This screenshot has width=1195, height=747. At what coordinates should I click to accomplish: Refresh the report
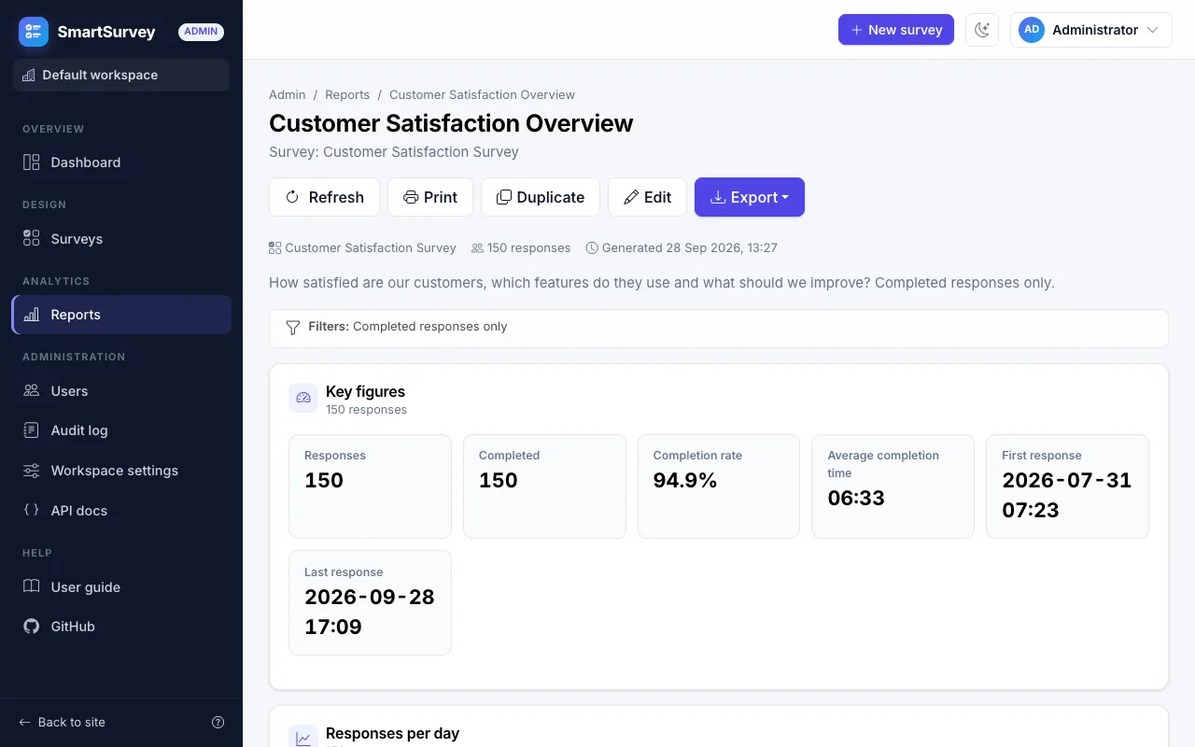tap(324, 197)
